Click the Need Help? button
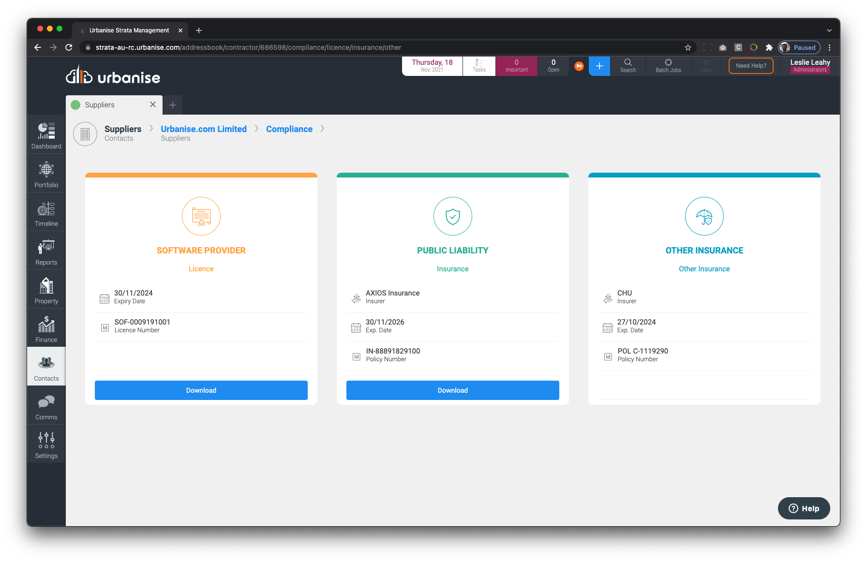Screen dimensions: 867x562 click(x=750, y=66)
